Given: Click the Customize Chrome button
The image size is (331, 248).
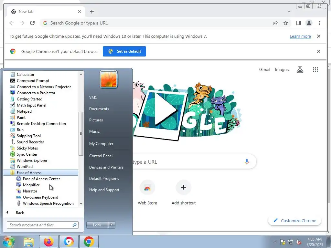Looking at the screenshot, I should click(x=295, y=221).
